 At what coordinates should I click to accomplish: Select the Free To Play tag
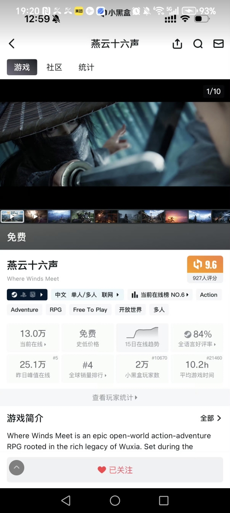pyautogui.click(x=90, y=310)
